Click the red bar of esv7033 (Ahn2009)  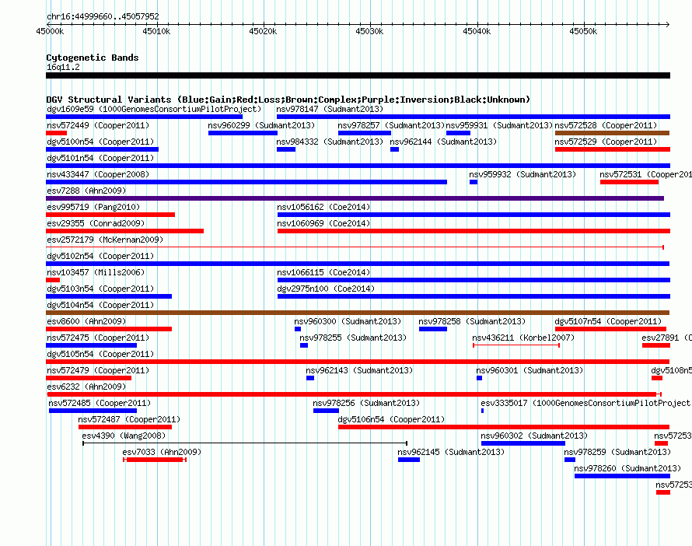155,460
